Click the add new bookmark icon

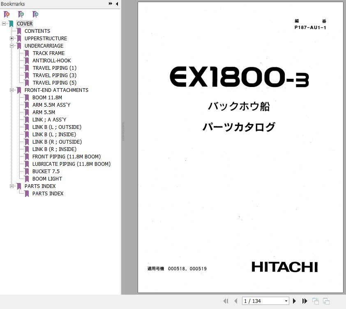(21, 14)
